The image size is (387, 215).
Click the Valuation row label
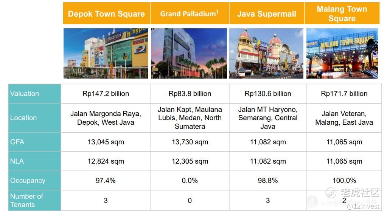(34, 94)
